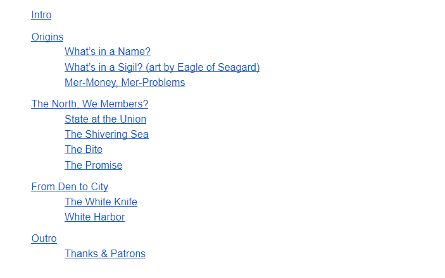Open What's in a Sigil? link
This screenshot has height=278, width=445.
click(162, 67)
